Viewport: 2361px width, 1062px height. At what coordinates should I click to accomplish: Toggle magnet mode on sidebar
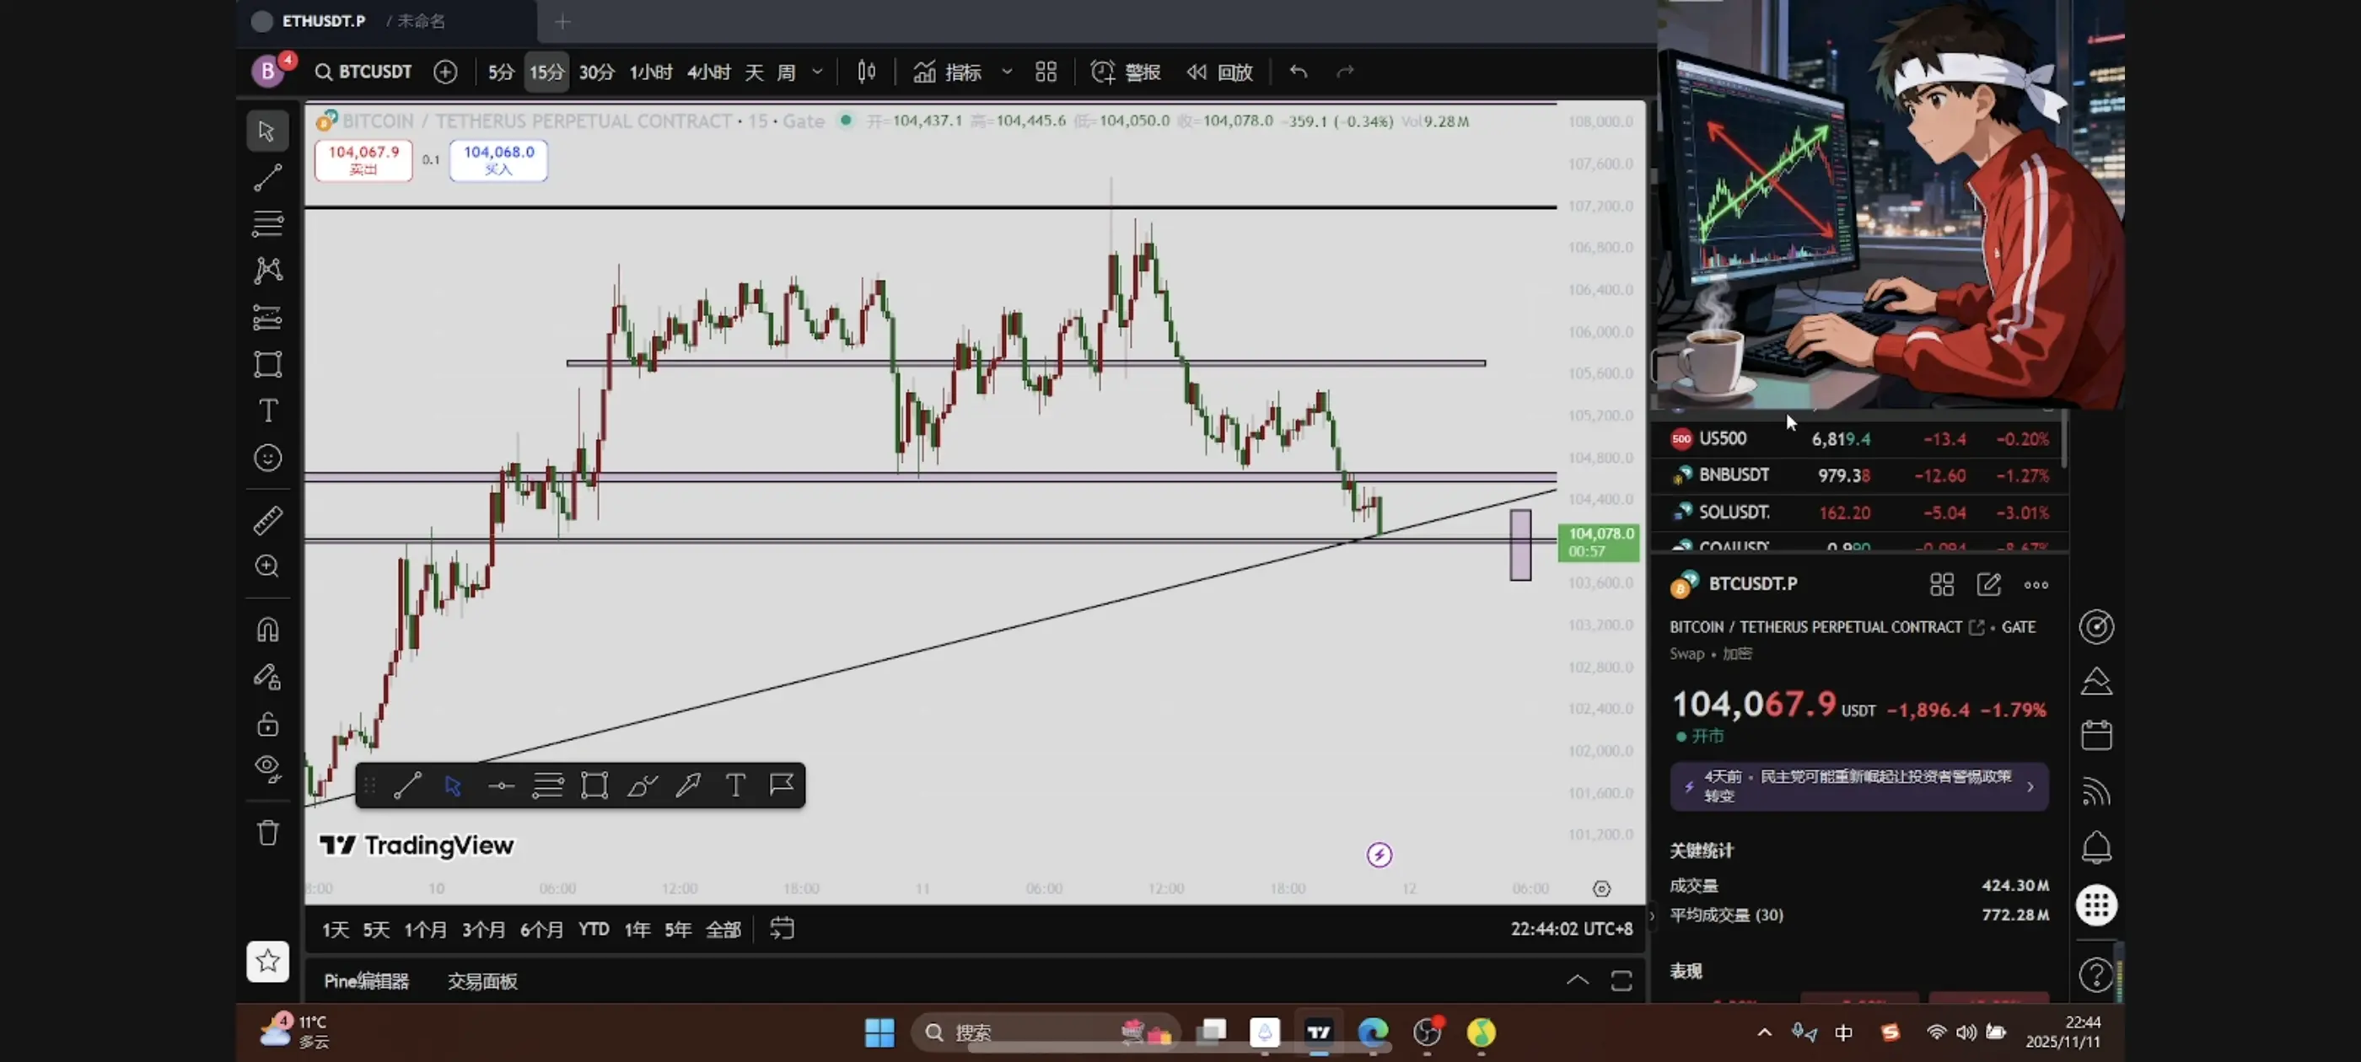point(266,630)
